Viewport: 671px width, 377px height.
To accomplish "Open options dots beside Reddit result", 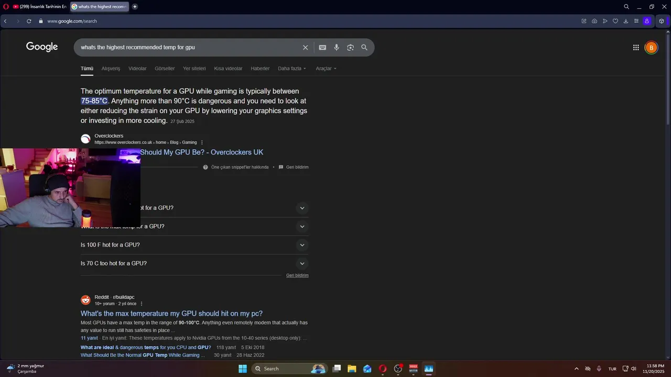I will pos(142,304).
